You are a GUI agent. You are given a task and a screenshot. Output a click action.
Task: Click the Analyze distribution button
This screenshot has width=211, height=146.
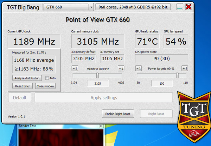(27, 78)
